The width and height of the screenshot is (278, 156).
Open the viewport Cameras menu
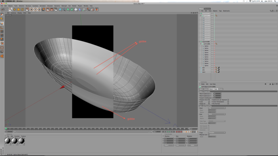pyautogui.click(x=13, y=13)
